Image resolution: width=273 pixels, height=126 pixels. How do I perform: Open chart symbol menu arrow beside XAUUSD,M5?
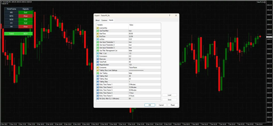2,2
